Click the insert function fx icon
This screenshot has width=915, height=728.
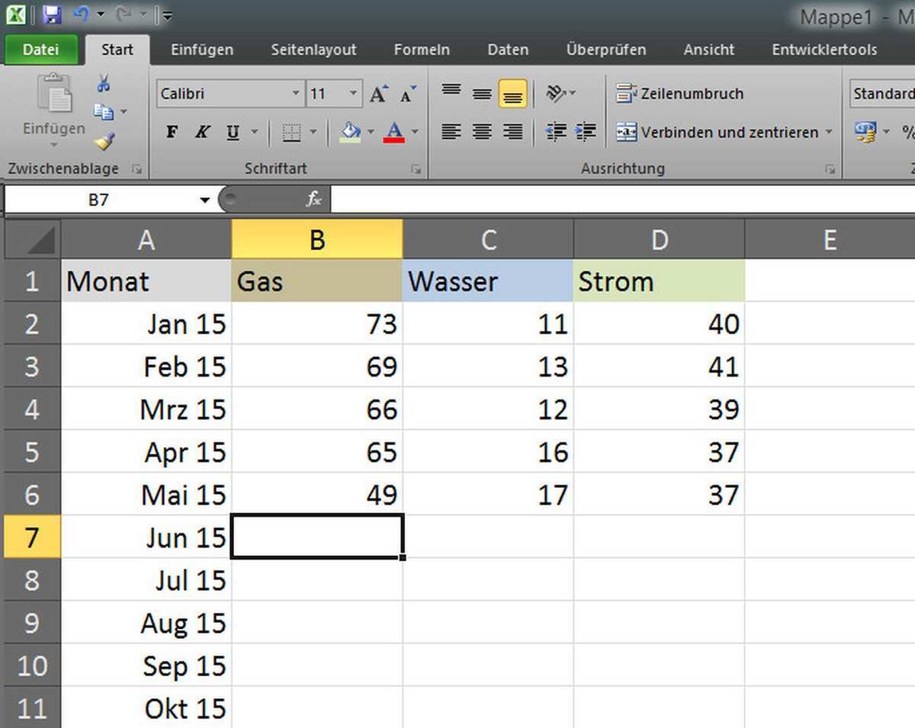pos(313,200)
